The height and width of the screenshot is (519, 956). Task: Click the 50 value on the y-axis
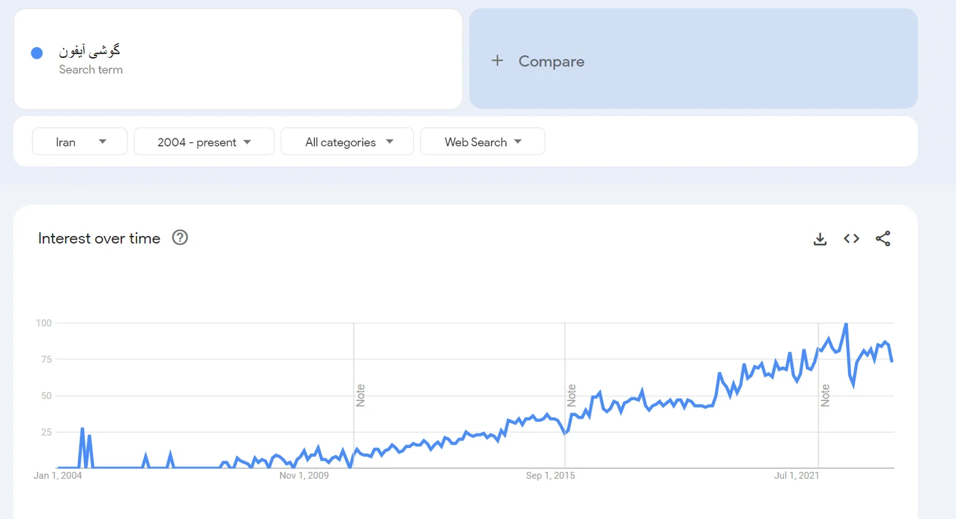point(46,396)
